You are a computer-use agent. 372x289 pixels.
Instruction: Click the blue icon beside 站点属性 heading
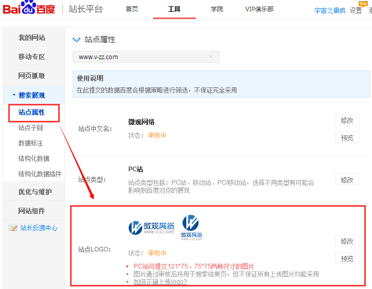tap(76, 40)
